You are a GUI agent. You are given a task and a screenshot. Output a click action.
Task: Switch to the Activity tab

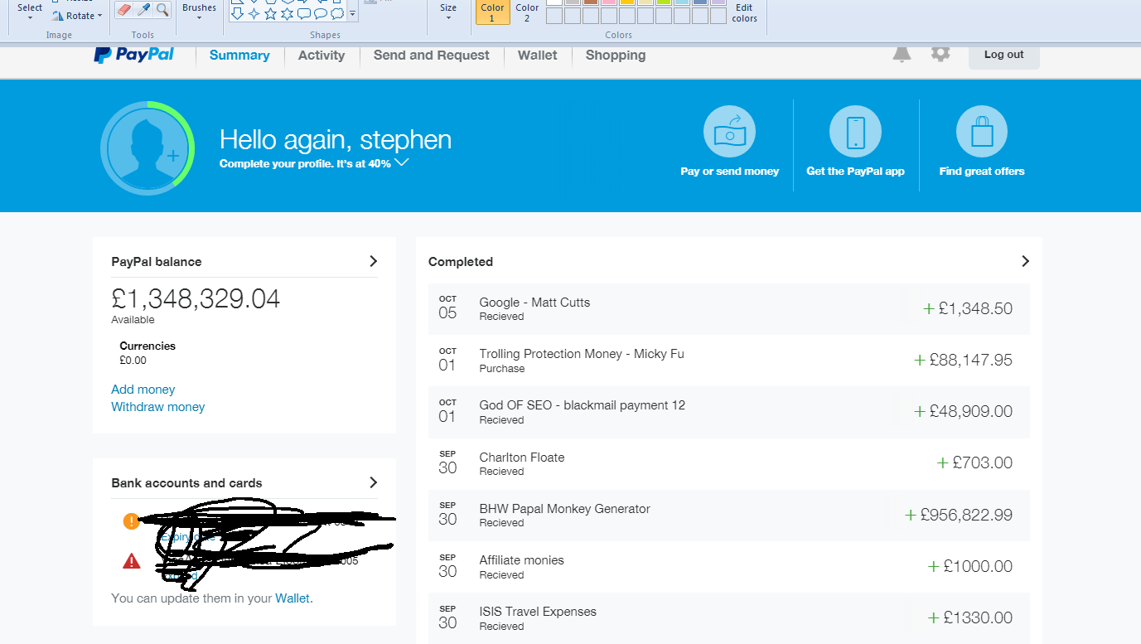click(322, 56)
